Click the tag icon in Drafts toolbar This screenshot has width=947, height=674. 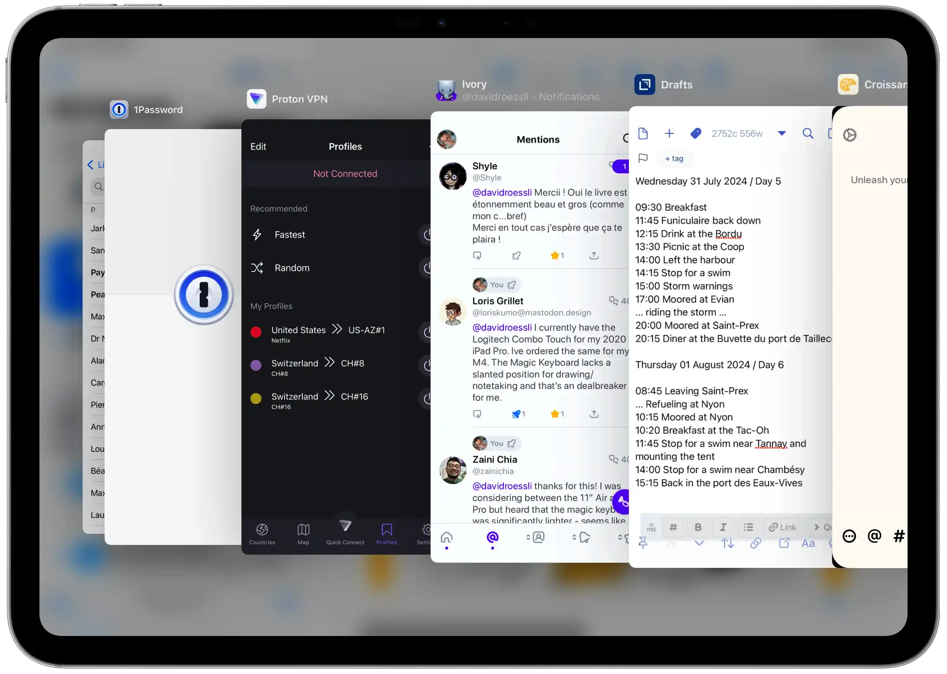(x=696, y=133)
